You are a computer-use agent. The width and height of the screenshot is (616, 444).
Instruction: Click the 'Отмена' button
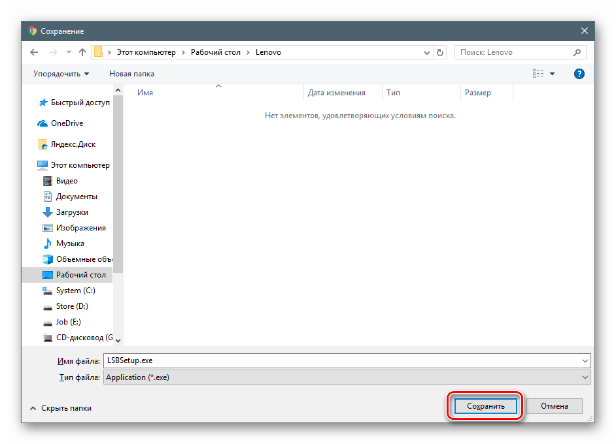(x=555, y=406)
